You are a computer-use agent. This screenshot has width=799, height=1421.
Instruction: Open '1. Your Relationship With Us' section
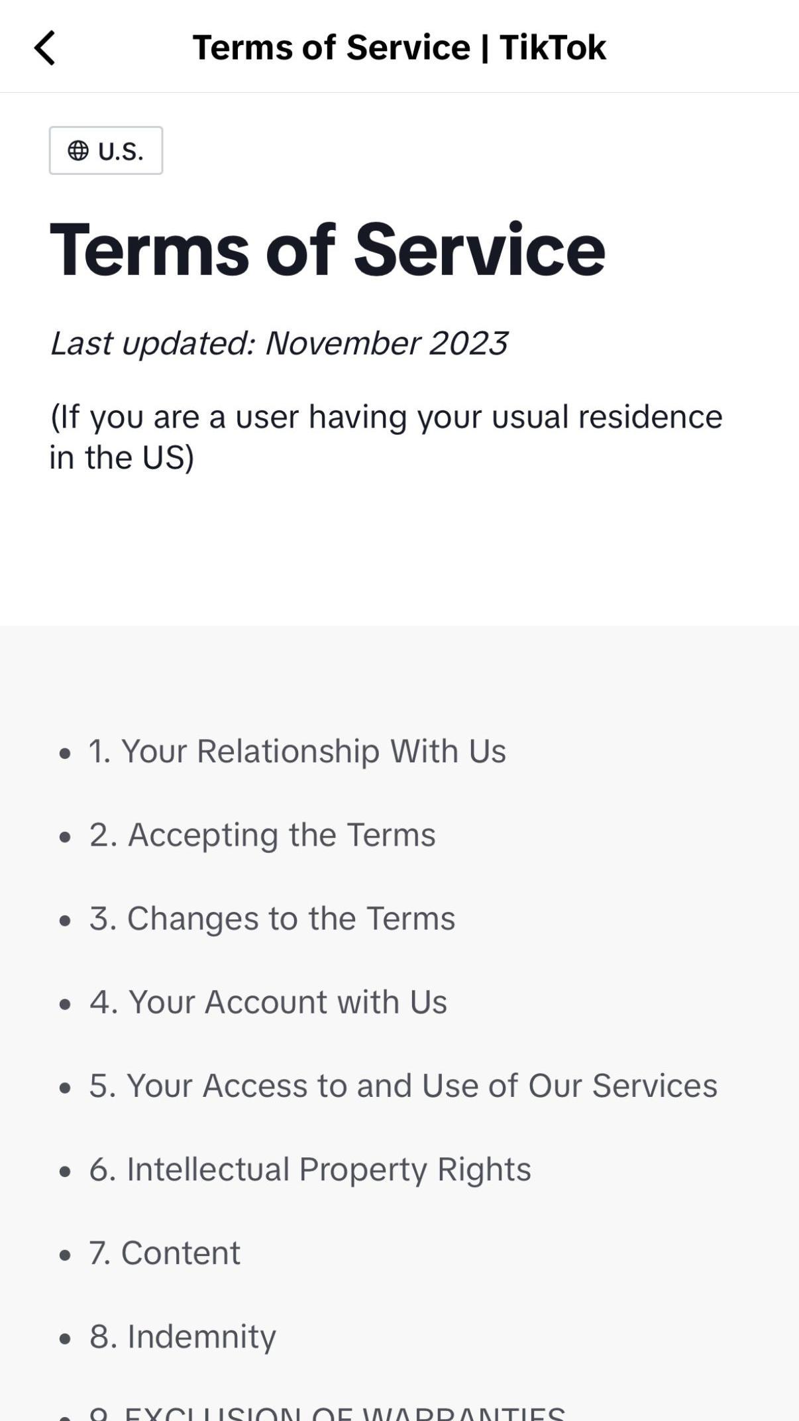[x=297, y=752]
